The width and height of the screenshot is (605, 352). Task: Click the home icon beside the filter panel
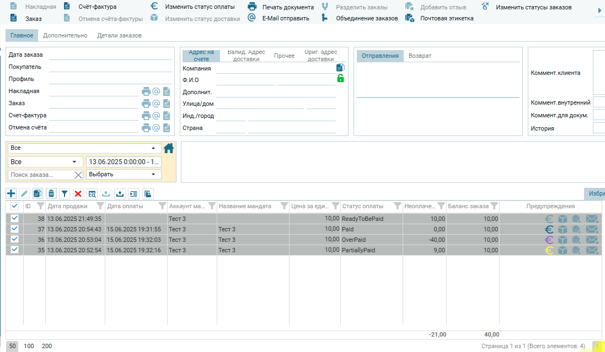pos(169,148)
